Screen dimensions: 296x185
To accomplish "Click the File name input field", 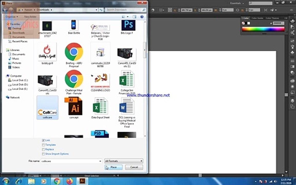I will click(70, 161).
